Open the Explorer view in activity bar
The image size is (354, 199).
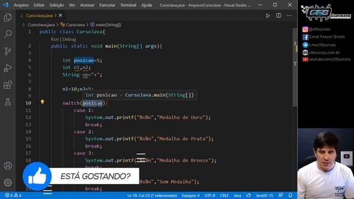coord(8,17)
